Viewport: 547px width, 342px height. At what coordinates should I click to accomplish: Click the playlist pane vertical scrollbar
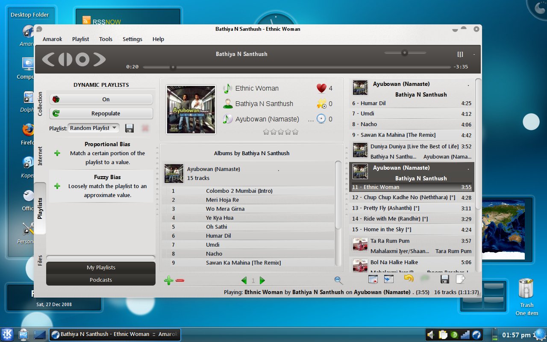click(478, 175)
